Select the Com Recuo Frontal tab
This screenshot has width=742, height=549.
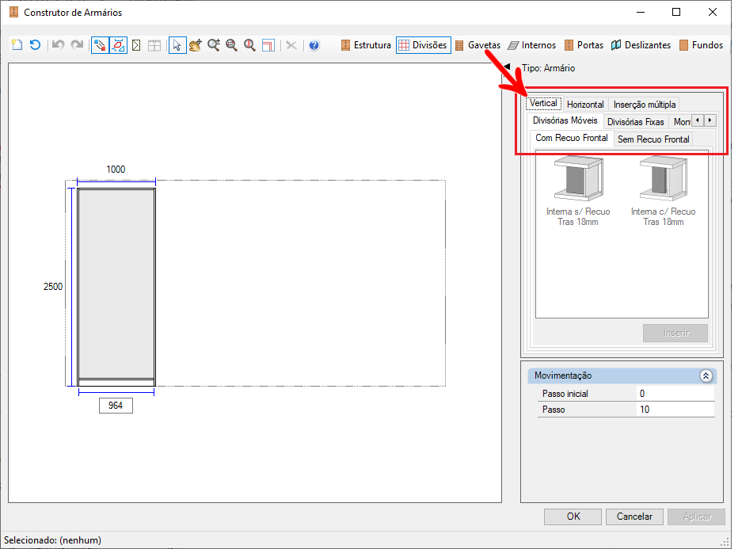572,138
